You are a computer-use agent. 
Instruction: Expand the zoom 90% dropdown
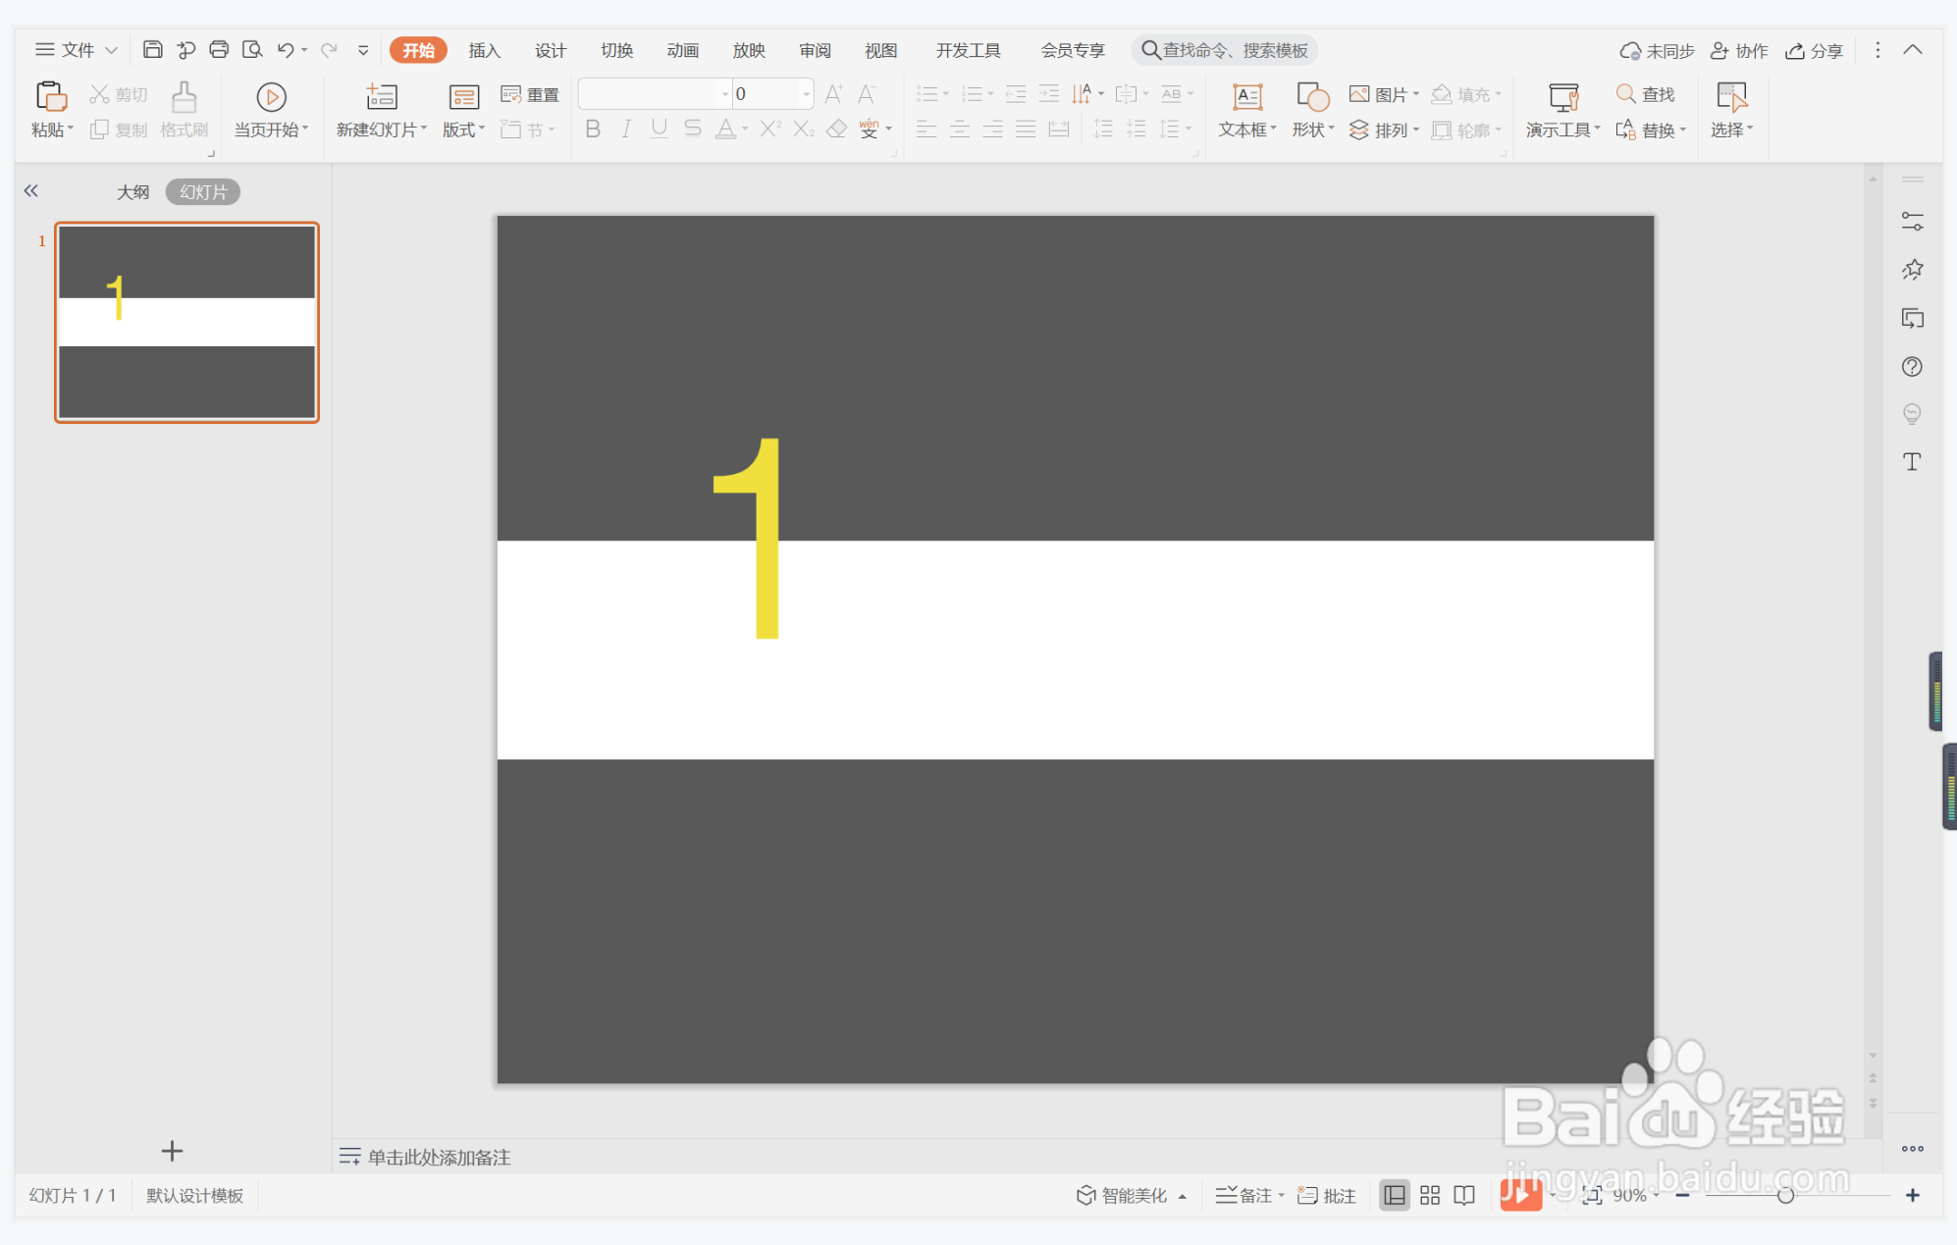point(1656,1195)
